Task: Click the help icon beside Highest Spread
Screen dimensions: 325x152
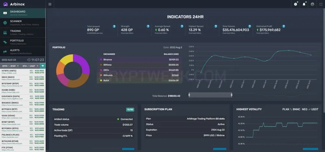Action: pos(216,27)
